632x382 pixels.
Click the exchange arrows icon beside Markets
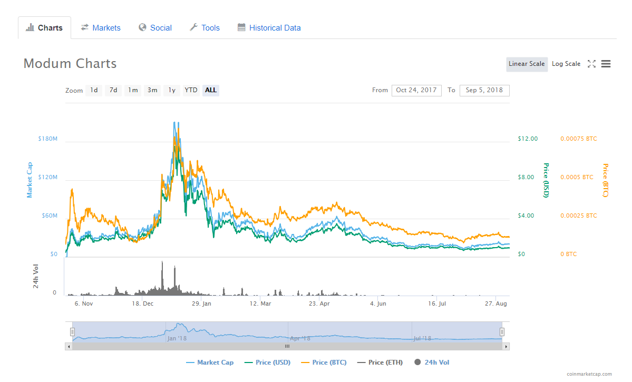coord(85,27)
